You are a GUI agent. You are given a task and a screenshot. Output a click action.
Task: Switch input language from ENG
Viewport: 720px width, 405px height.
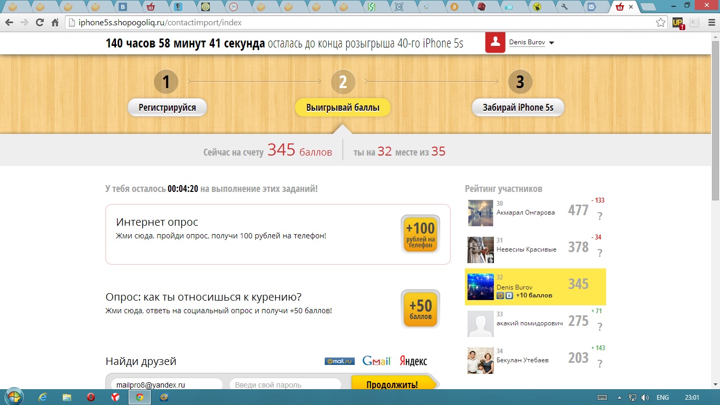tap(663, 398)
